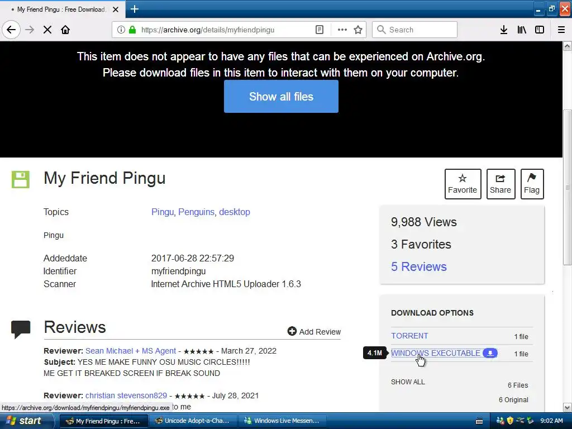Open the Firefox hamburger menu

(x=561, y=30)
